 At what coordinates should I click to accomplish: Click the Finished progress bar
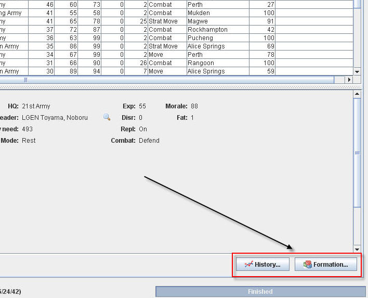(x=260, y=291)
